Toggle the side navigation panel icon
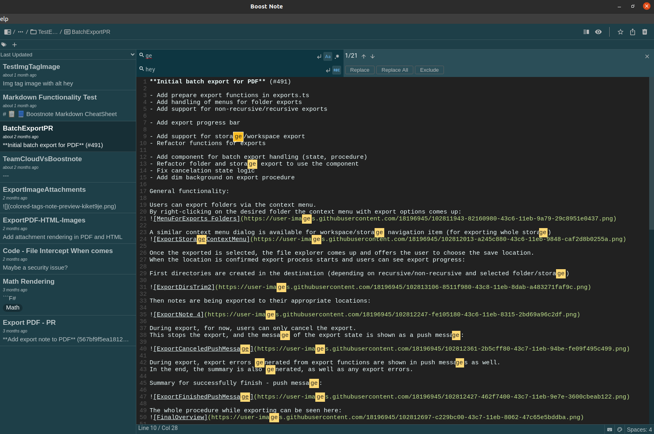The height and width of the screenshot is (434, 654). [x=8, y=32]
